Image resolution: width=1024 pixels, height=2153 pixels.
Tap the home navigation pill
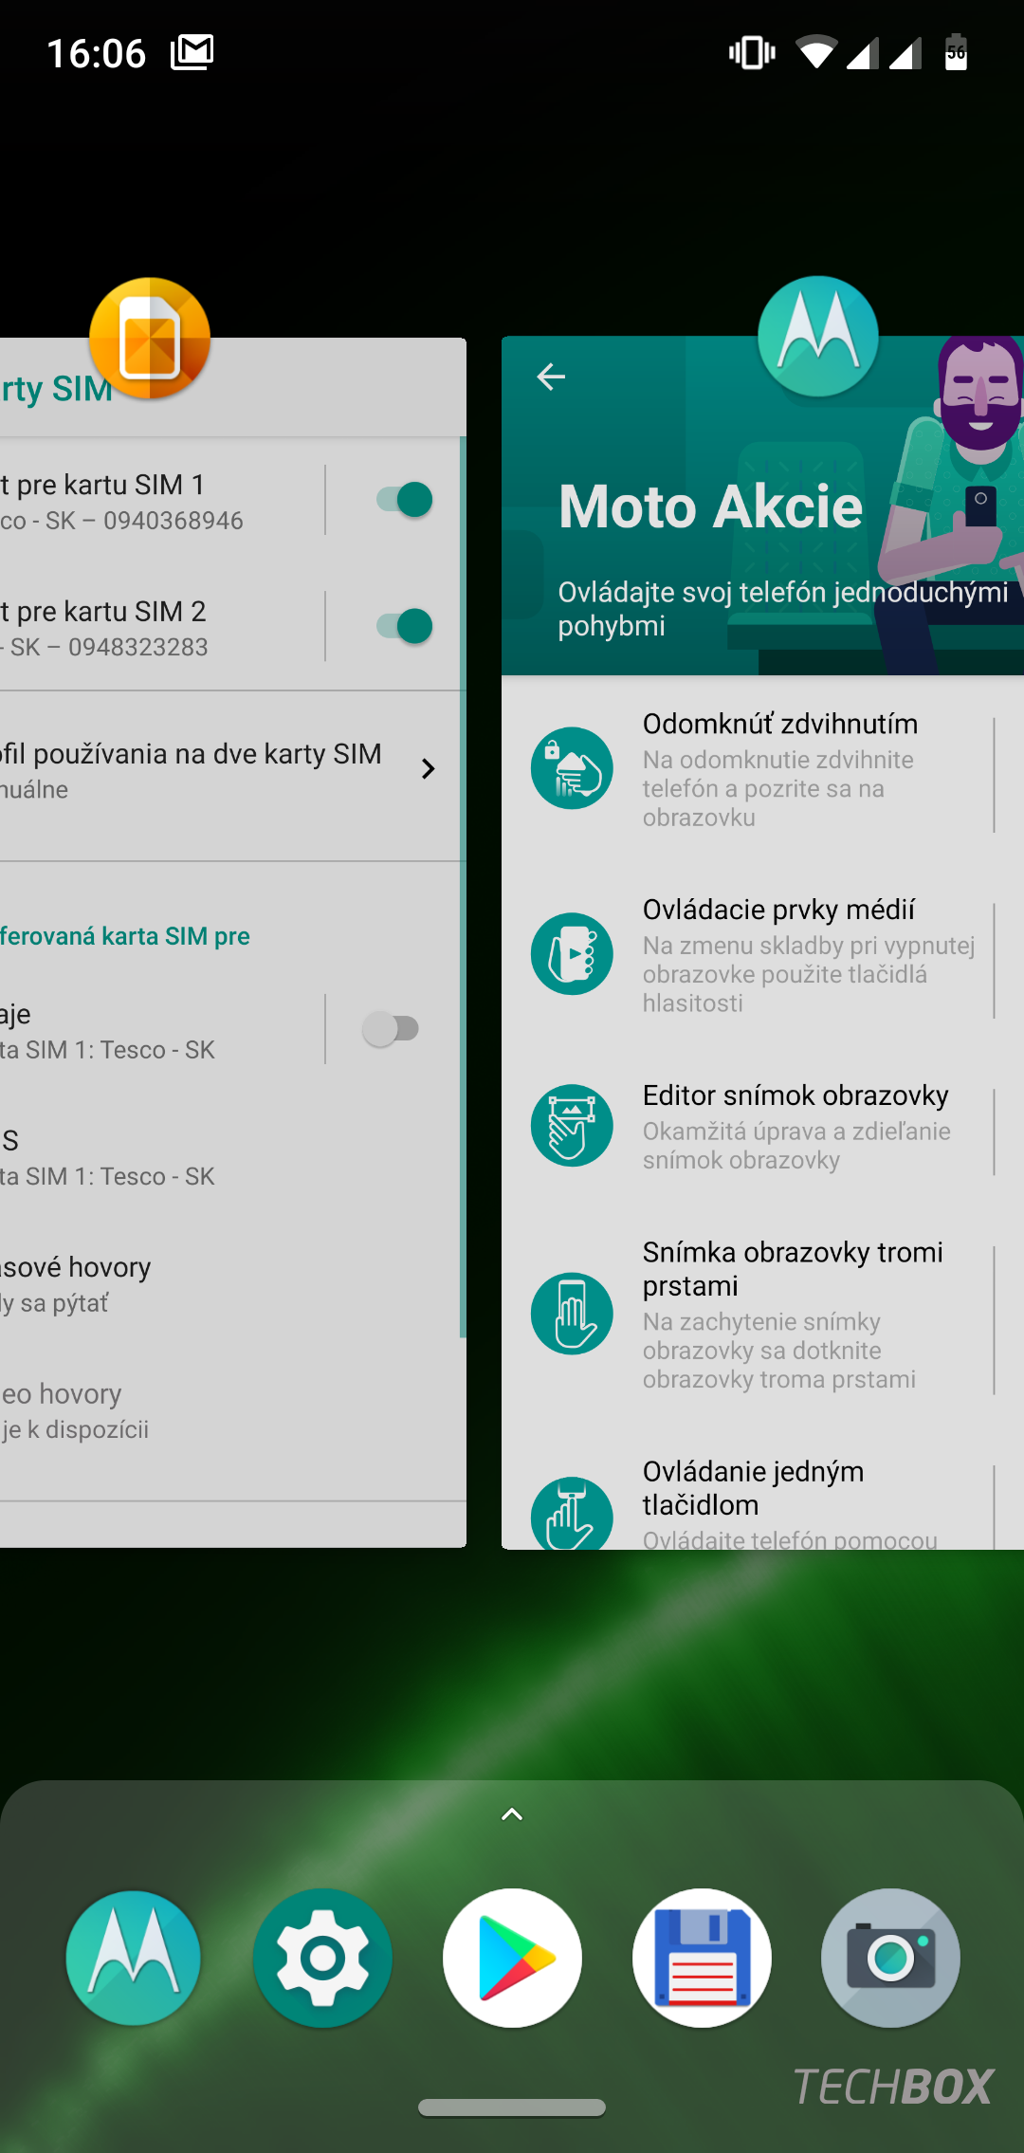click(x=512, y=2107)
